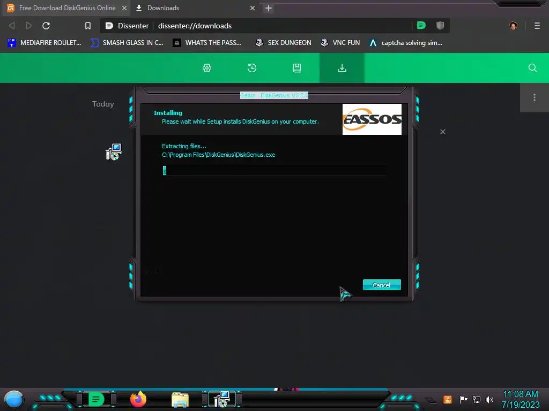Click the Today heading in downloads
This screenshot has height=411, width=549.
[103, 104]
